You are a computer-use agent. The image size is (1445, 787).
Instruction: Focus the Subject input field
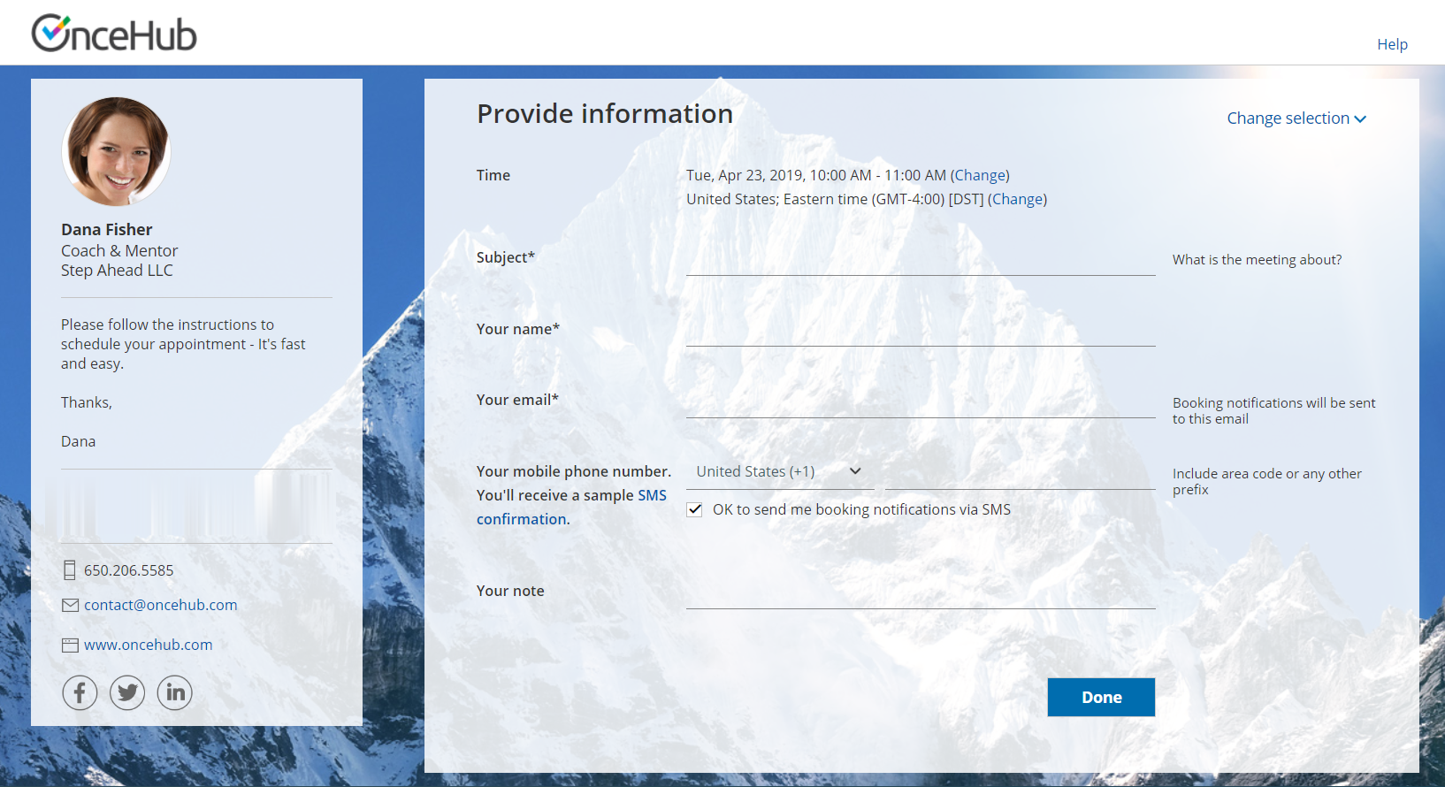pyautogui.click(x=921, y=258)
